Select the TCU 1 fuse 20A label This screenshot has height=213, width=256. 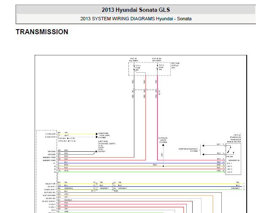point(138,68)
